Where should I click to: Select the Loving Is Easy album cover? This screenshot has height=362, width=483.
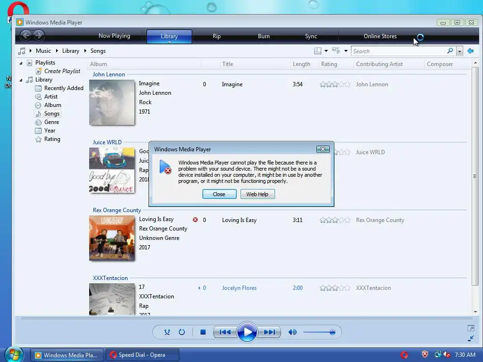(x=112, y=238)
